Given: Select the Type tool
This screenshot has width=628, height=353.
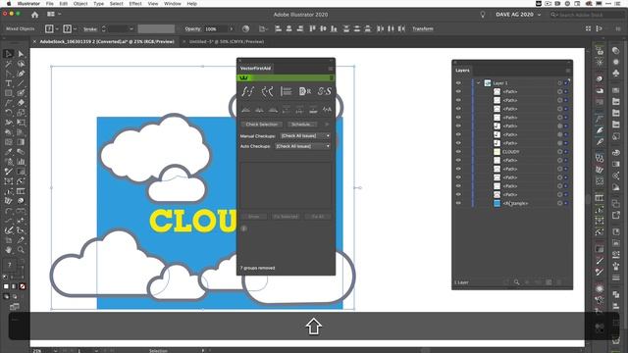Looking at the screenshot, I should point(8,83).
